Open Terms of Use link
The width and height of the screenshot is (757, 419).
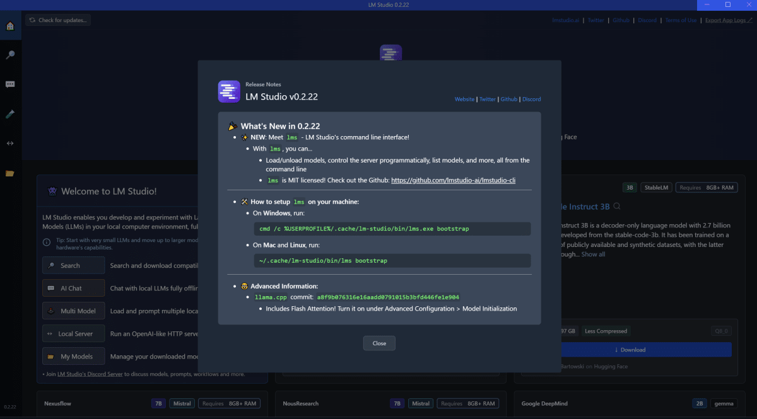pyautogui.click(x=681, y=20)
